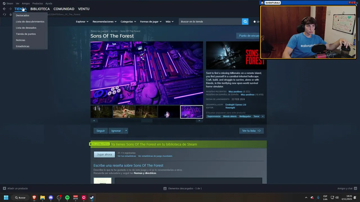360x202 pixels.
Task: Expand the Más dropdown
Action: (170, 22)
